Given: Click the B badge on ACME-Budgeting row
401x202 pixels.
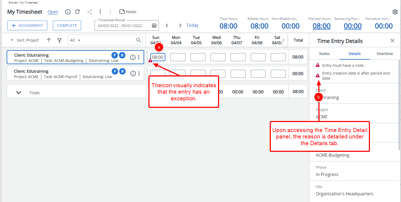Looking at the screenshot, I should (x=122, y=55).
